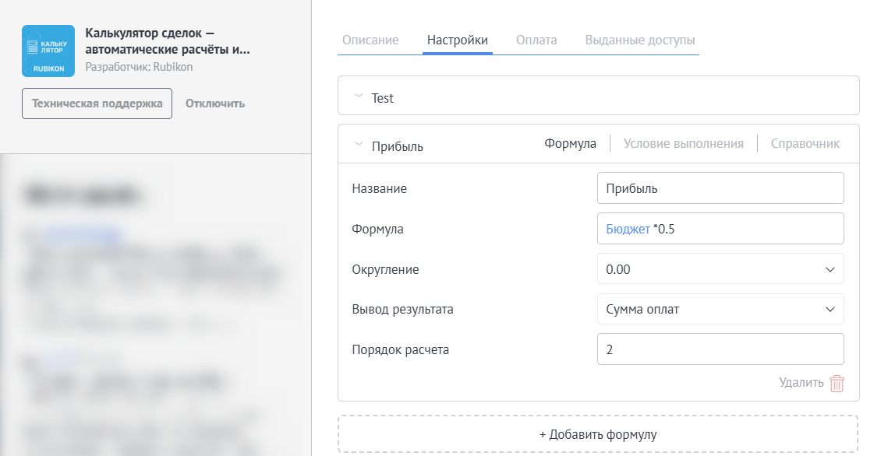Click the Разработчик: Rubikon text
Viewport: 881px width, 456px height.
(139, 67)
